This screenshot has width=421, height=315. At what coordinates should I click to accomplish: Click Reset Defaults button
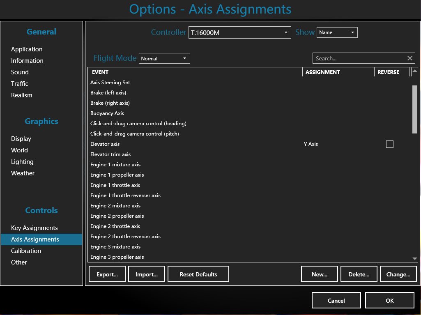point(198,274)
